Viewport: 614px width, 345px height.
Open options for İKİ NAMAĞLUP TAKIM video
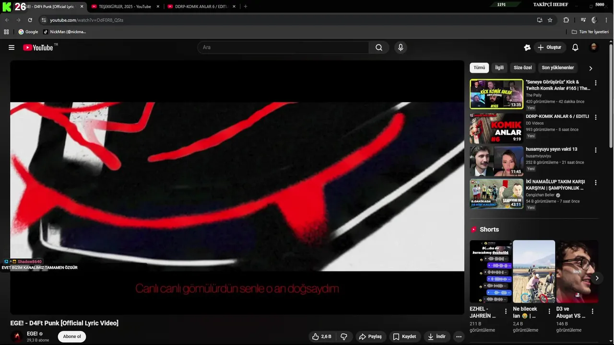coord(596,183)
